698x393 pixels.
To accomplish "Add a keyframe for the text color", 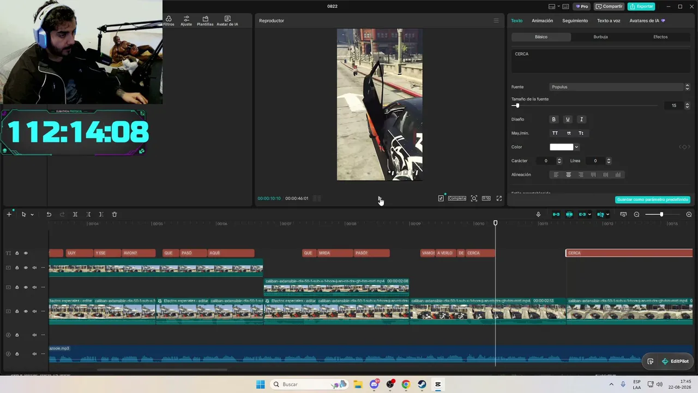I will pos(684,147).
